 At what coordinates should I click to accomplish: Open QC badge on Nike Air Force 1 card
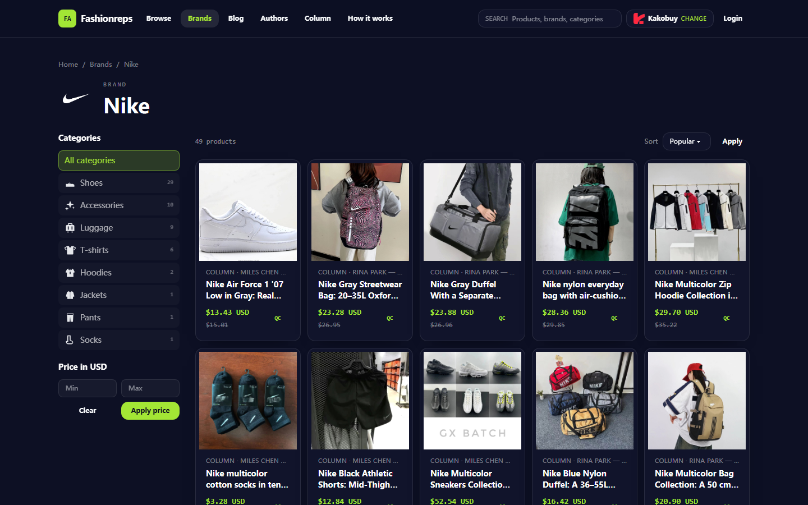pyautogui.click(x=278, y=318)
